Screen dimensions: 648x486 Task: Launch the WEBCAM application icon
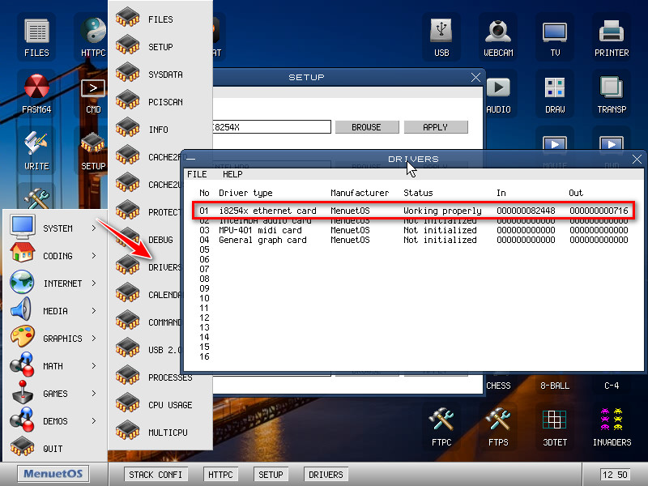tap(498, 35)
